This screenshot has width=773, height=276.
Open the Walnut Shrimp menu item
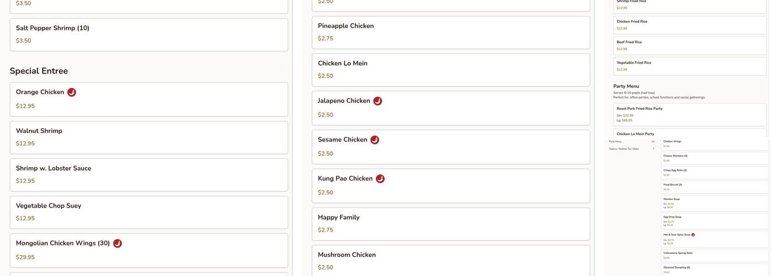149,137
